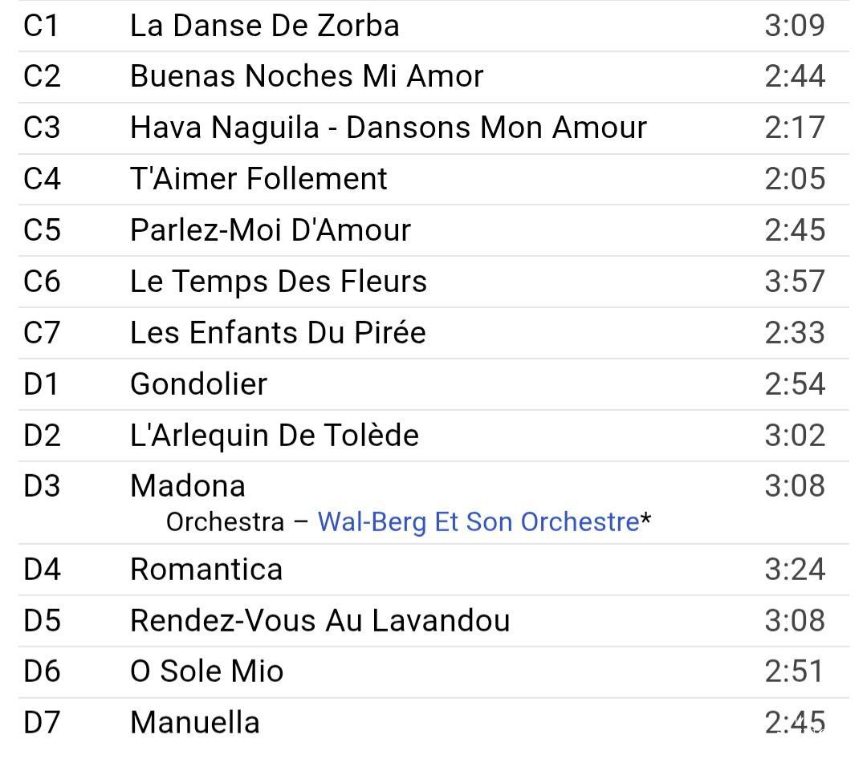This screenshot has height=763, width=867.
Task: Open the Wal-Berg Et Son Orchestre link
Action: tap(478, 522)
